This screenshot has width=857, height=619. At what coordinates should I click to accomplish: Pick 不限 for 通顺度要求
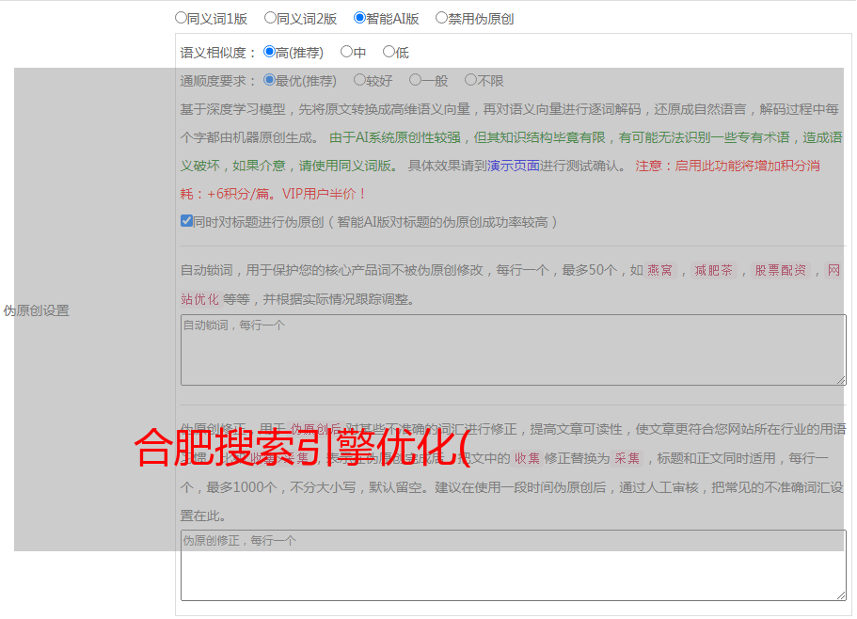471,80
